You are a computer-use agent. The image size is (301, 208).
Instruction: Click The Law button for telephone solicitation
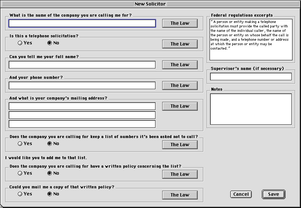click(x=180, y=44)
